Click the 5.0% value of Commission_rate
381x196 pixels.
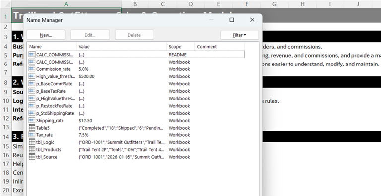click(x=83, y=69)
